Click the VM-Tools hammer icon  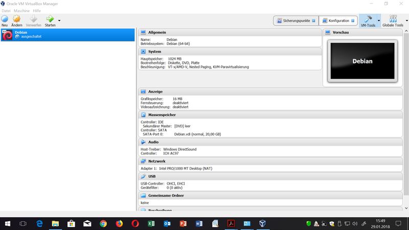pyautogui.click(x=368, y=19)
